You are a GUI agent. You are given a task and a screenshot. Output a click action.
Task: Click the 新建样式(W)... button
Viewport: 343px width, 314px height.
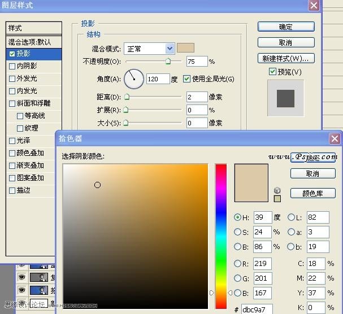285,58
